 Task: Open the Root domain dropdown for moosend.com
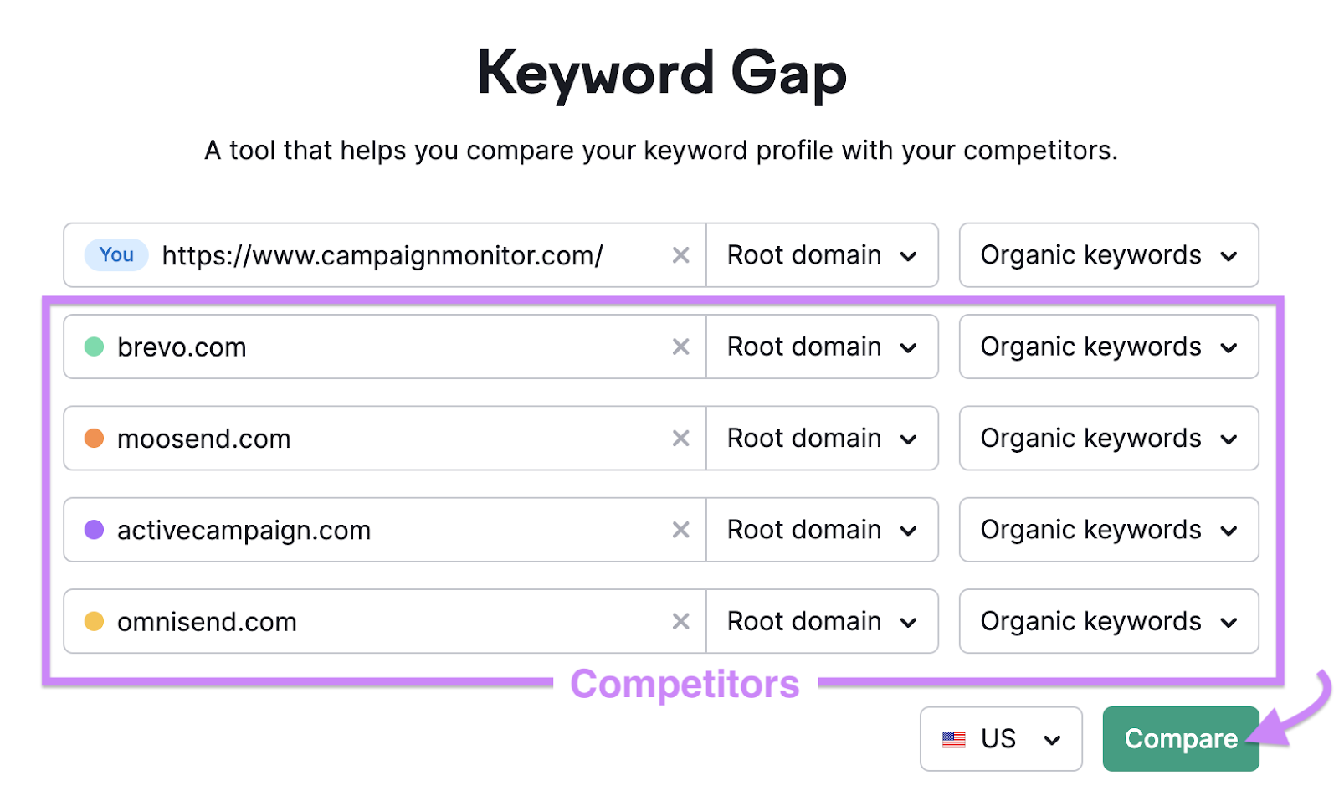[821, 438]
